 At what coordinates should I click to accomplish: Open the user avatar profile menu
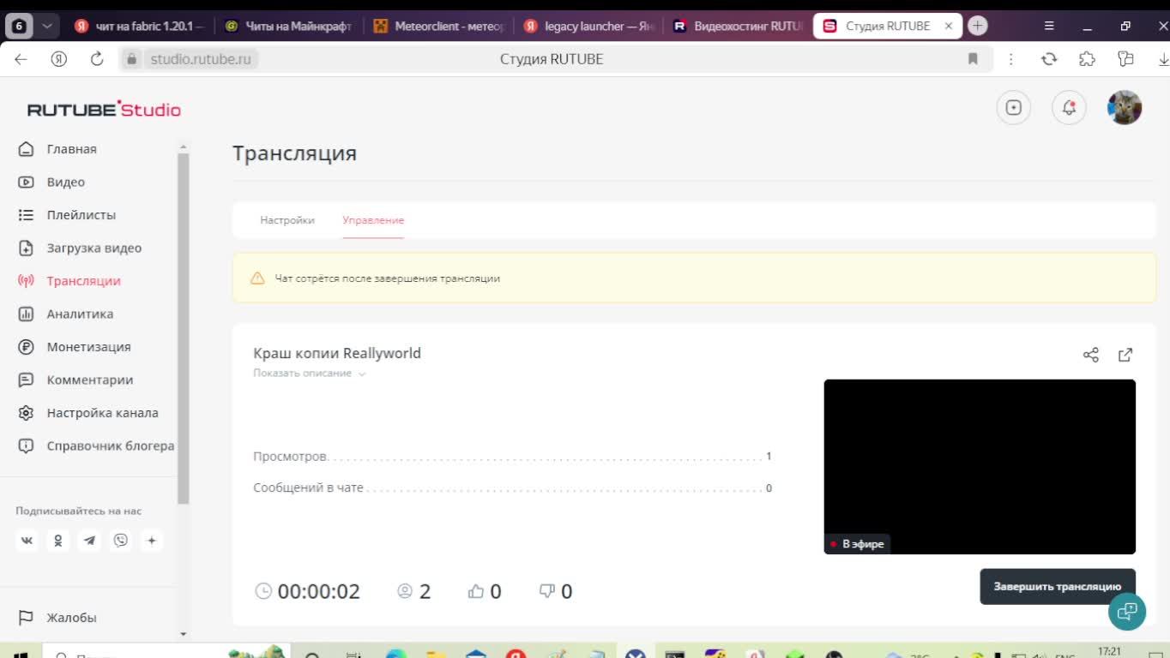(1125, 108)
